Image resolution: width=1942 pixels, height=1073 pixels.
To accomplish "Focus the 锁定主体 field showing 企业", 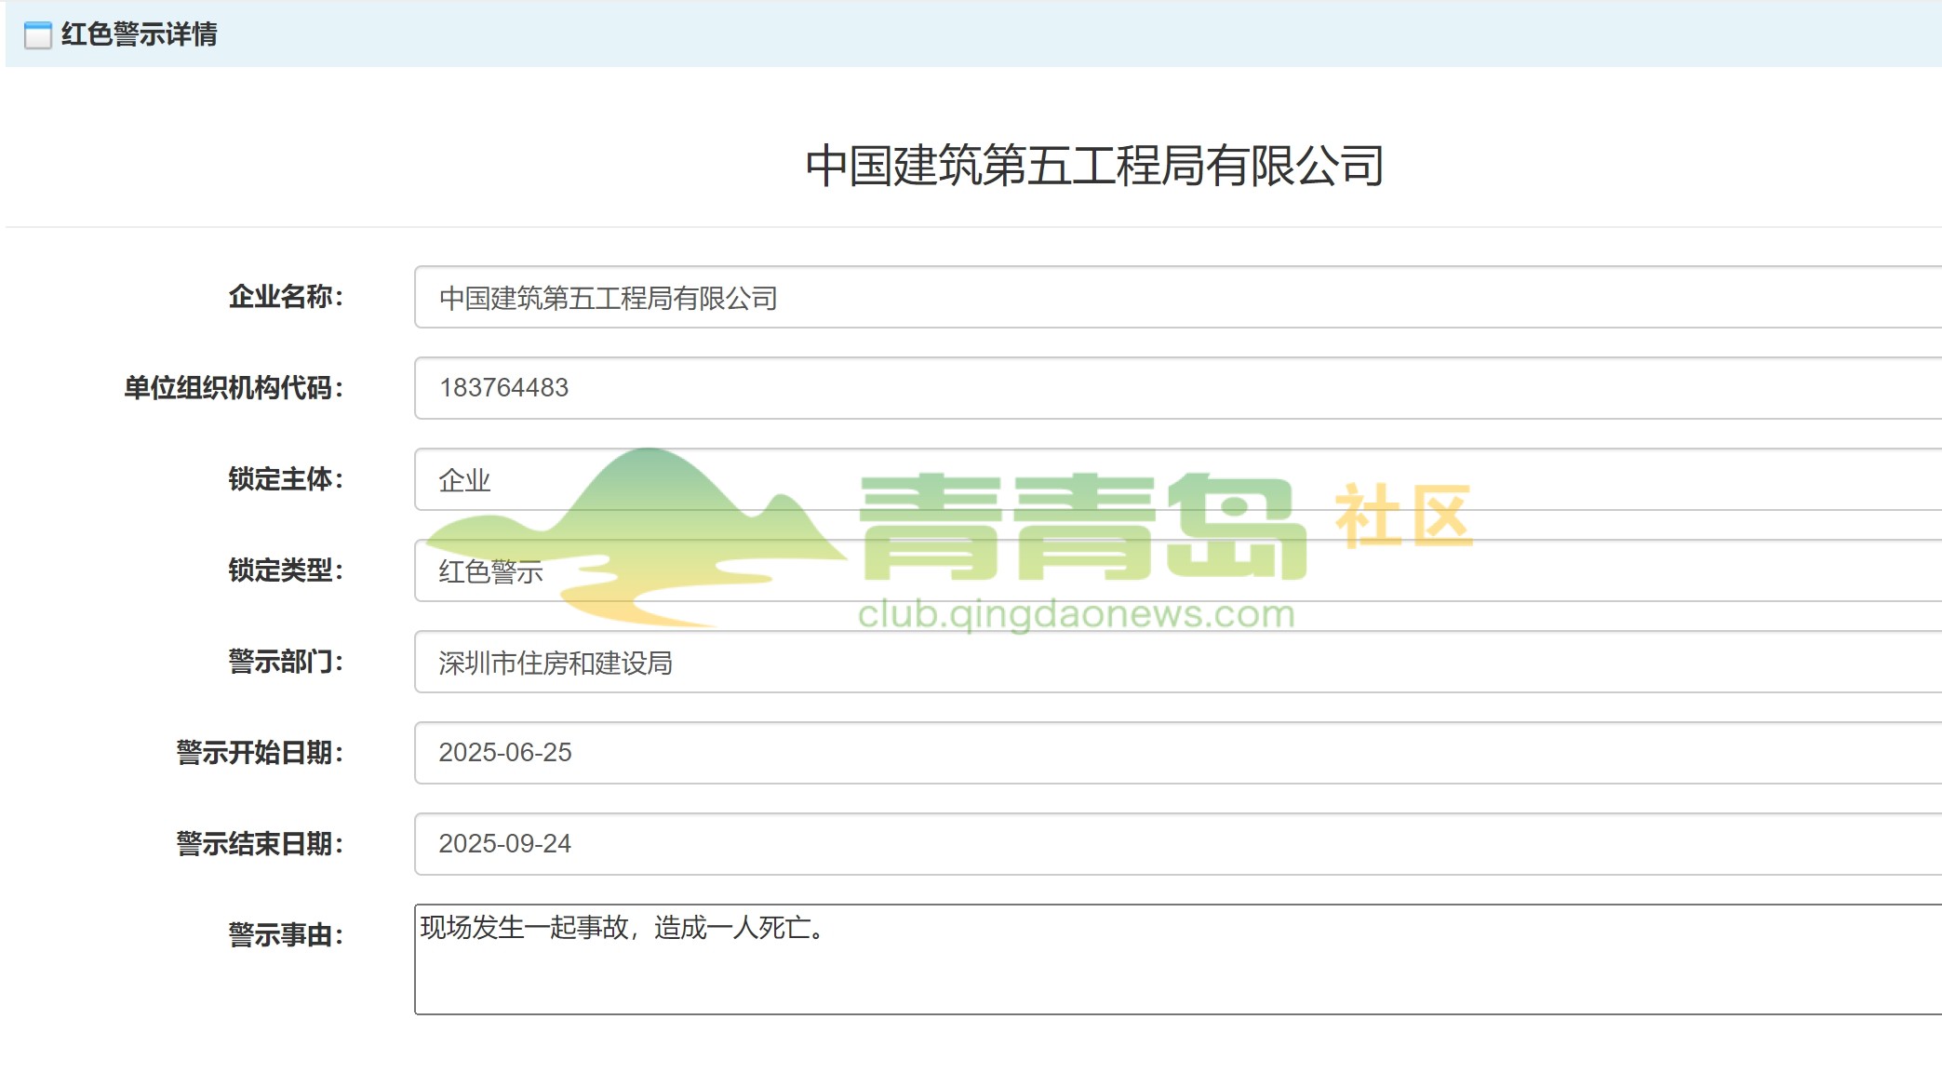I will tap(1178, 479).
